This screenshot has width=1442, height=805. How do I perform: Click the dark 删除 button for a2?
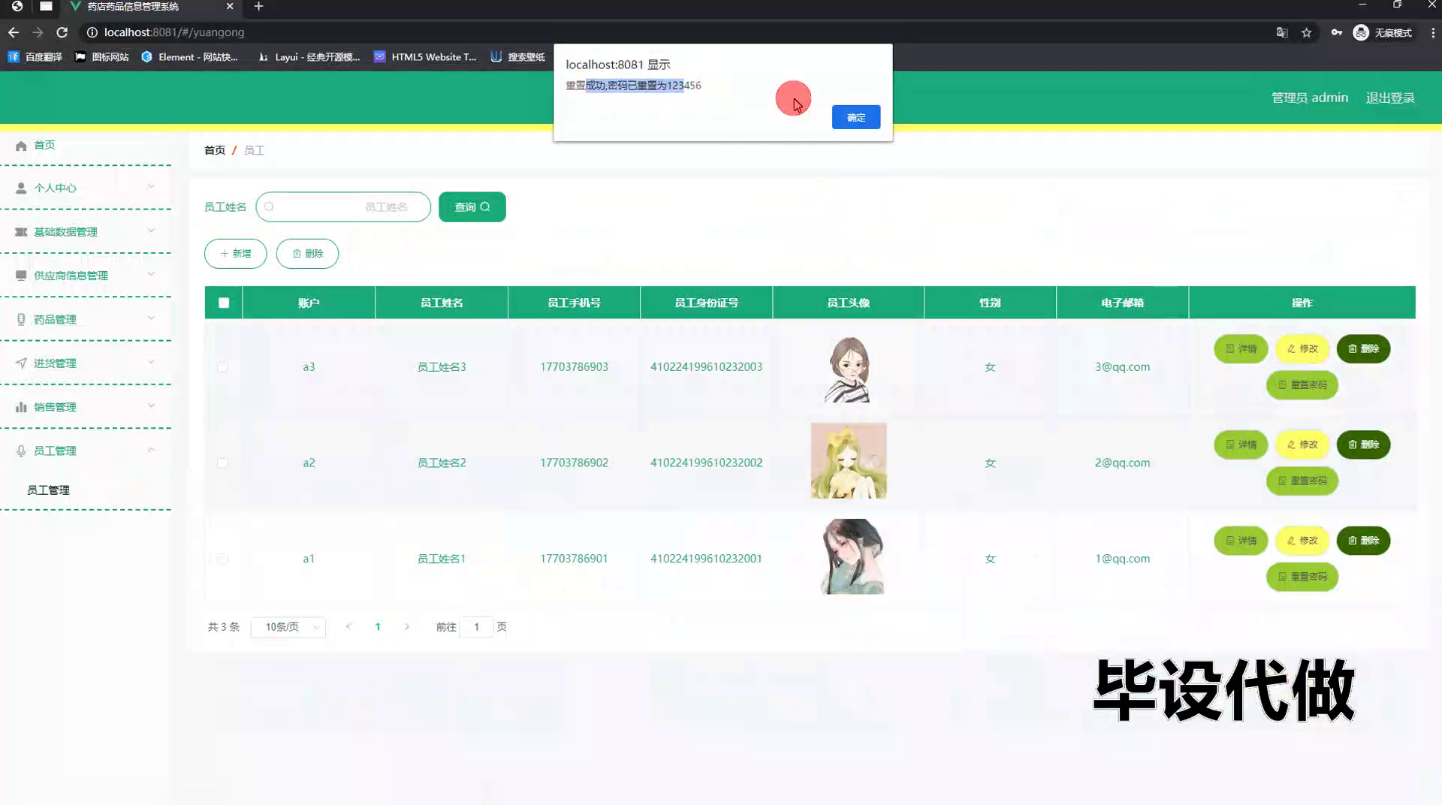[x=1363, y=445]
